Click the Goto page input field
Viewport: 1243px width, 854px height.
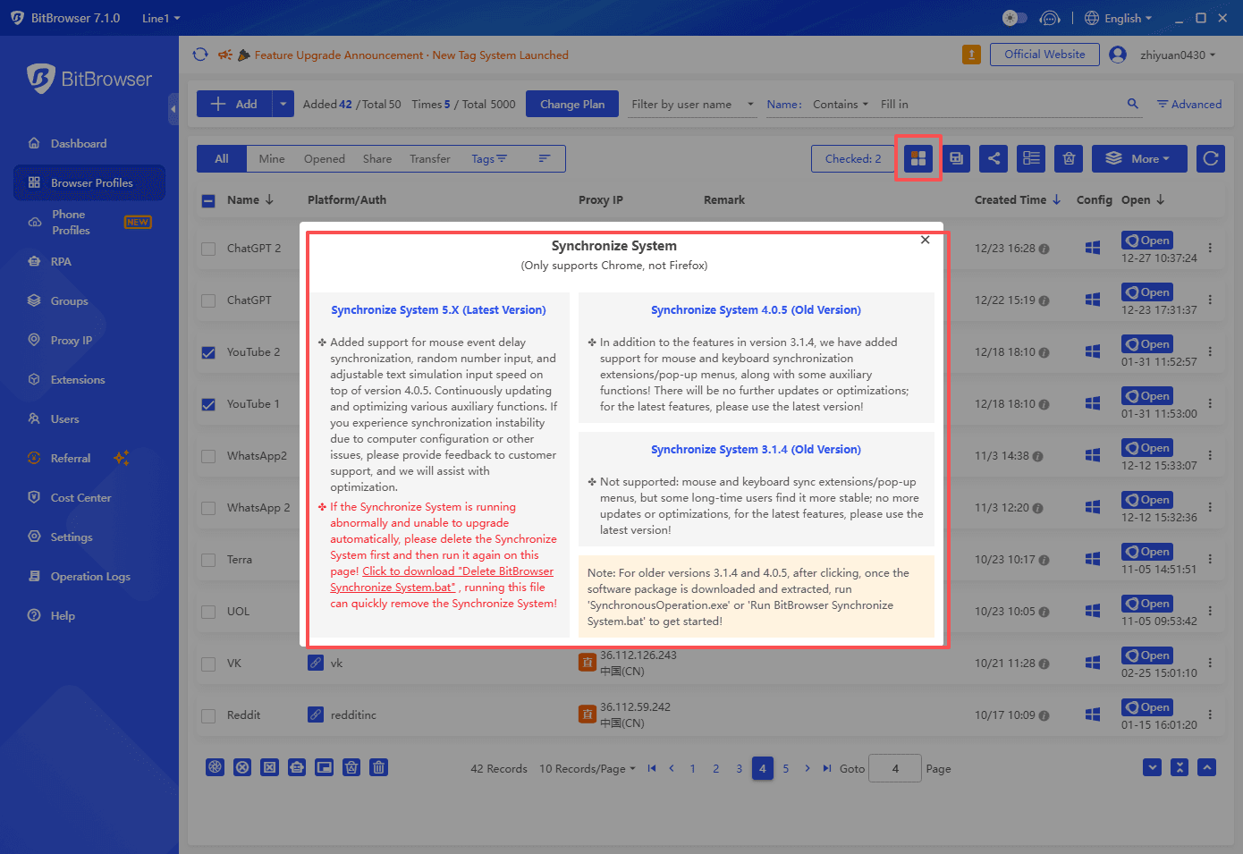pos(894,768)
